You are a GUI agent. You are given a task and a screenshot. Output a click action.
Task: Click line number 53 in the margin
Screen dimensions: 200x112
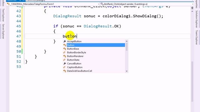coord(19,67)
